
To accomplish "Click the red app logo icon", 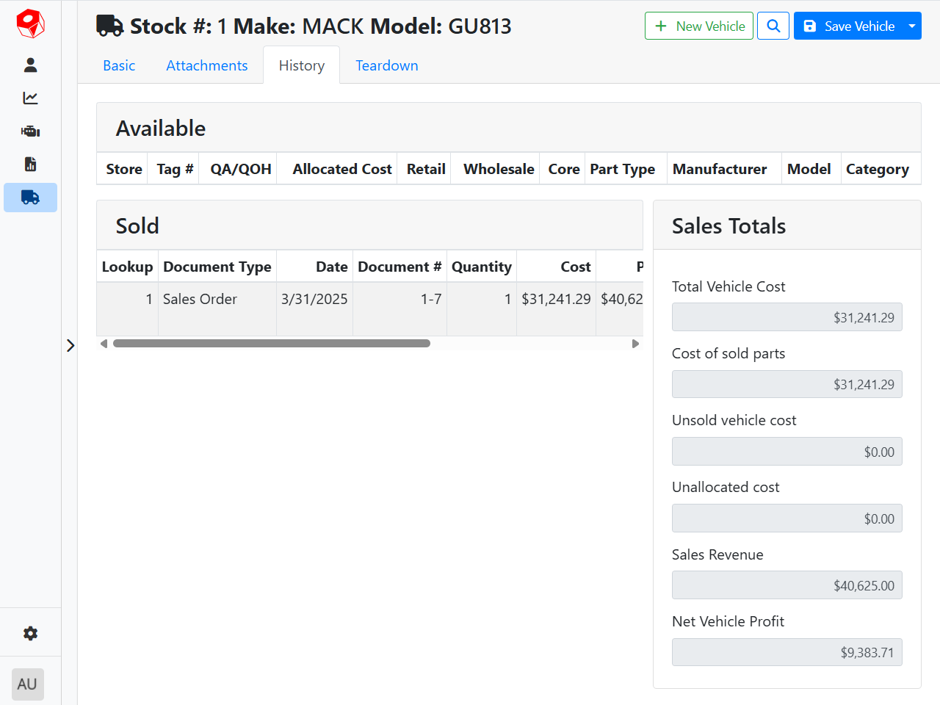I will tap(30, 24).
